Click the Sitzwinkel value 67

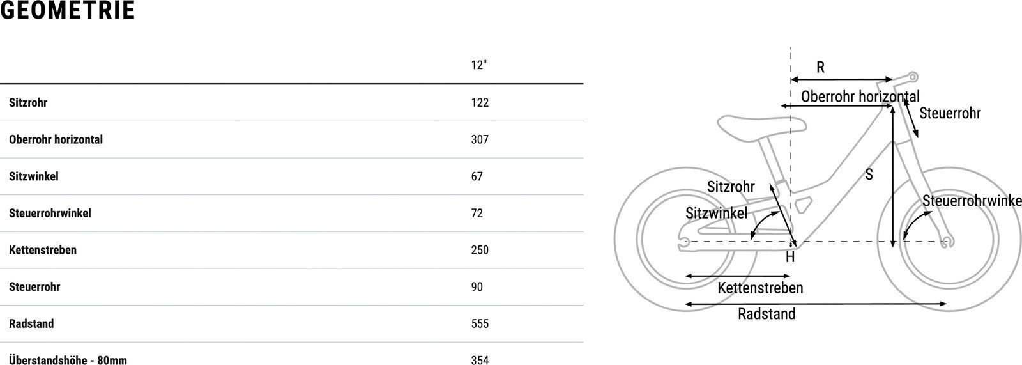coord(477,176)
